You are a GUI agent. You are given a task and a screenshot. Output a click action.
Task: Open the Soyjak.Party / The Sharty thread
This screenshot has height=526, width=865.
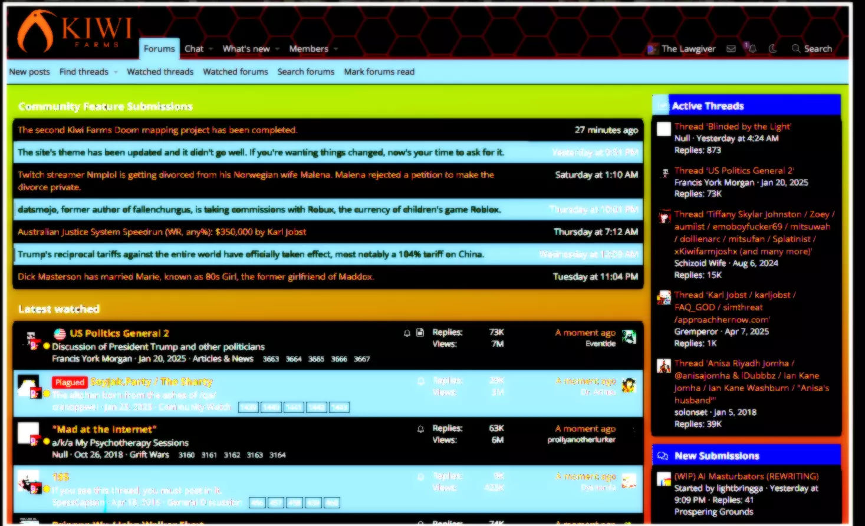[152, 382]
